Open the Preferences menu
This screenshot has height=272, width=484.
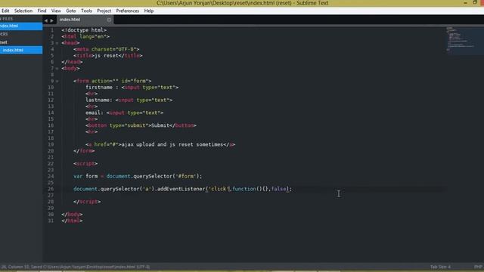(x=128, y=11)
